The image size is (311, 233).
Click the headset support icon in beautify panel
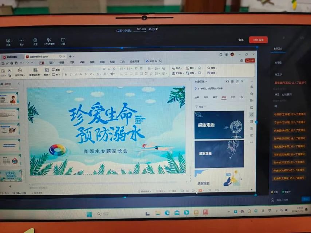227,81
